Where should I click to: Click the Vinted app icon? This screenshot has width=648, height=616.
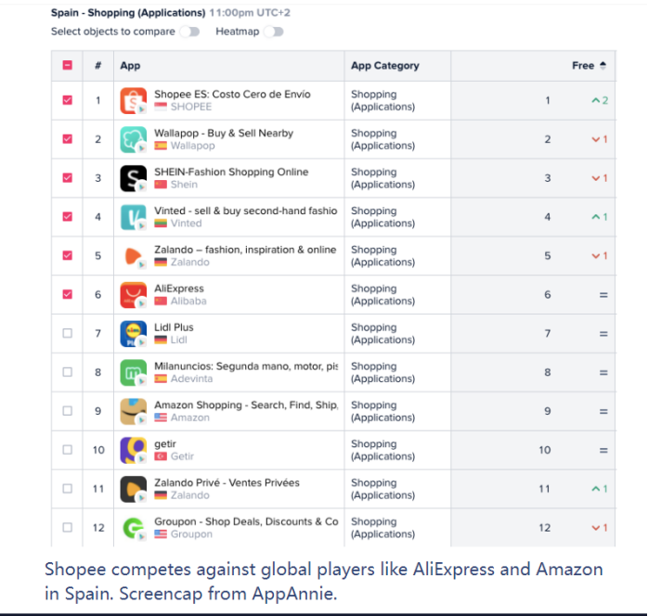[x=133, y=217]
